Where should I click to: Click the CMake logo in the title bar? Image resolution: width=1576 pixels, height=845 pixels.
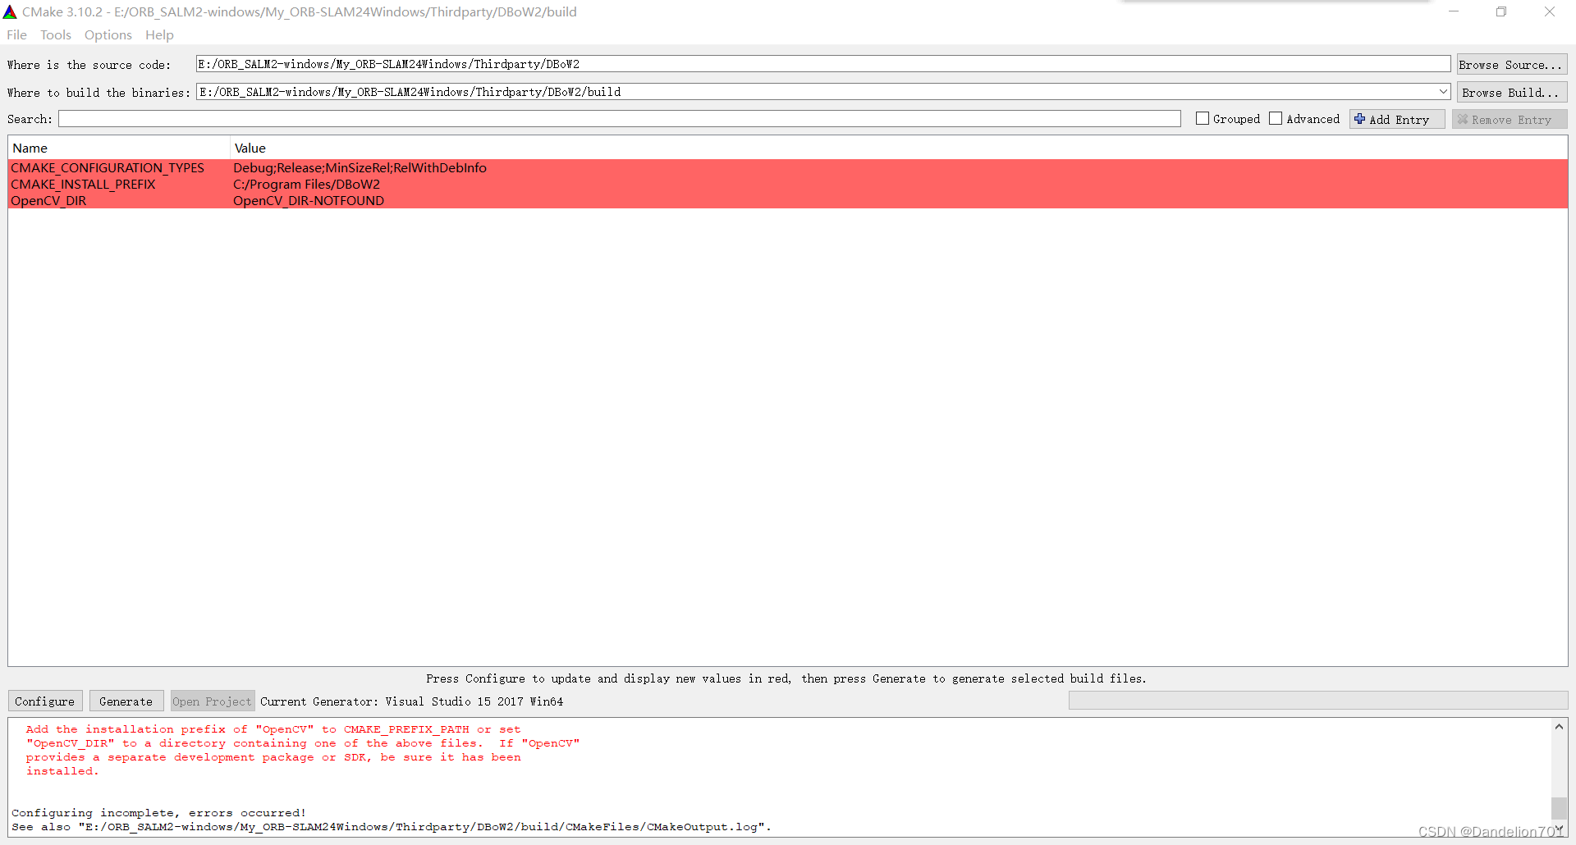pyautogui.click(x=11, y=11)
